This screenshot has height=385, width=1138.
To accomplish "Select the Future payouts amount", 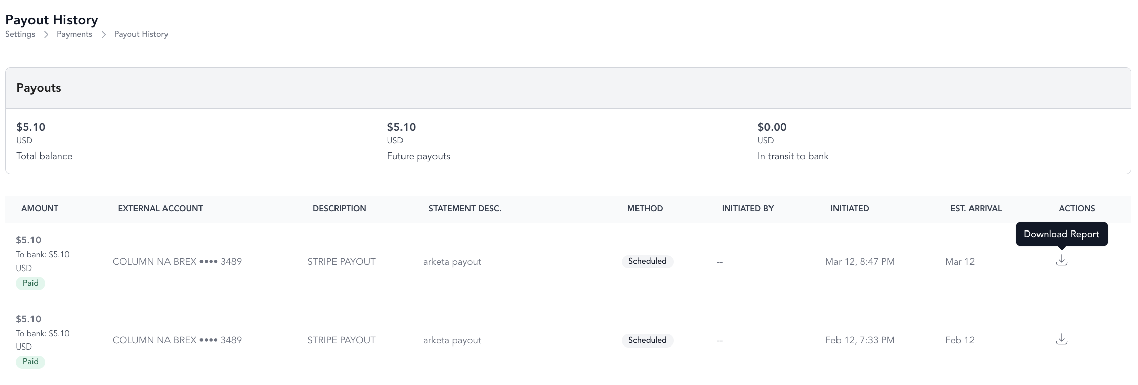I will tap(401, 127).
